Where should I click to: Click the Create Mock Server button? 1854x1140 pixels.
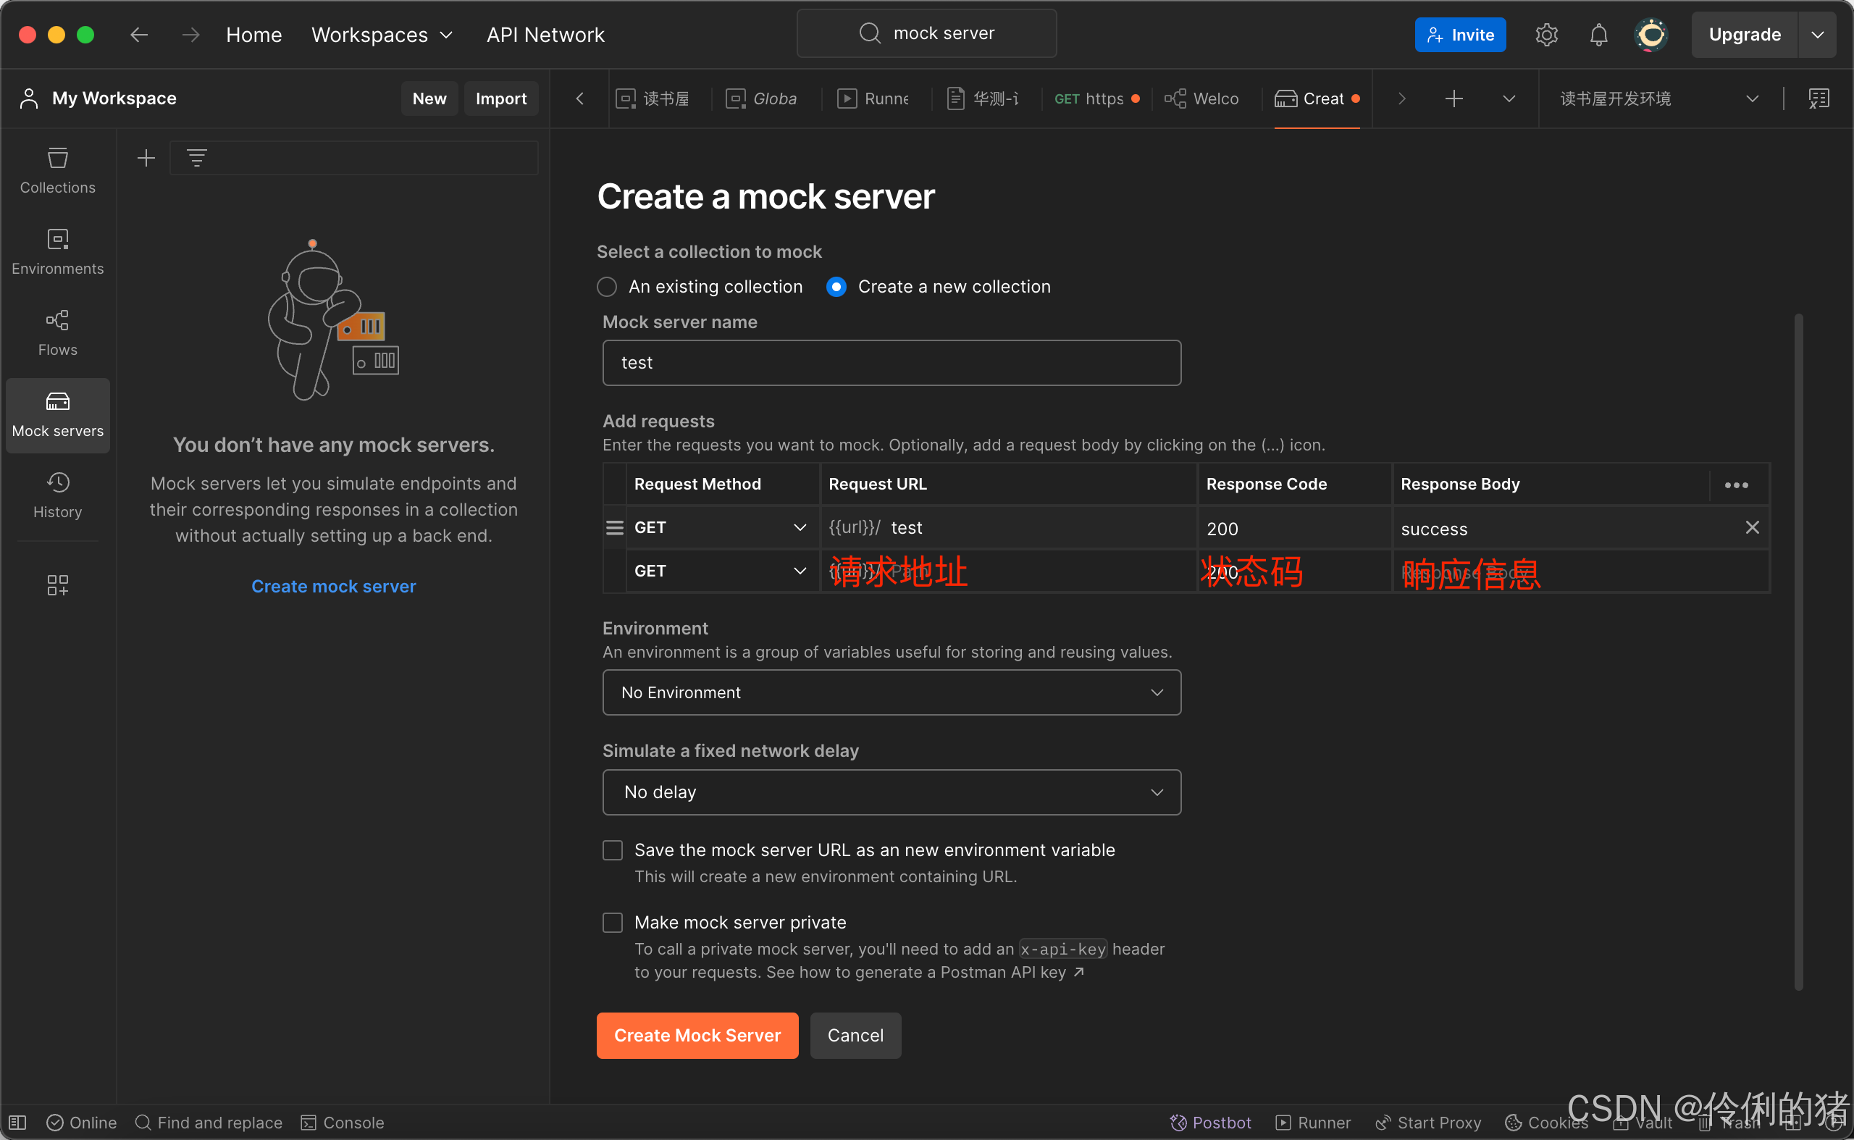point(697,1035)
